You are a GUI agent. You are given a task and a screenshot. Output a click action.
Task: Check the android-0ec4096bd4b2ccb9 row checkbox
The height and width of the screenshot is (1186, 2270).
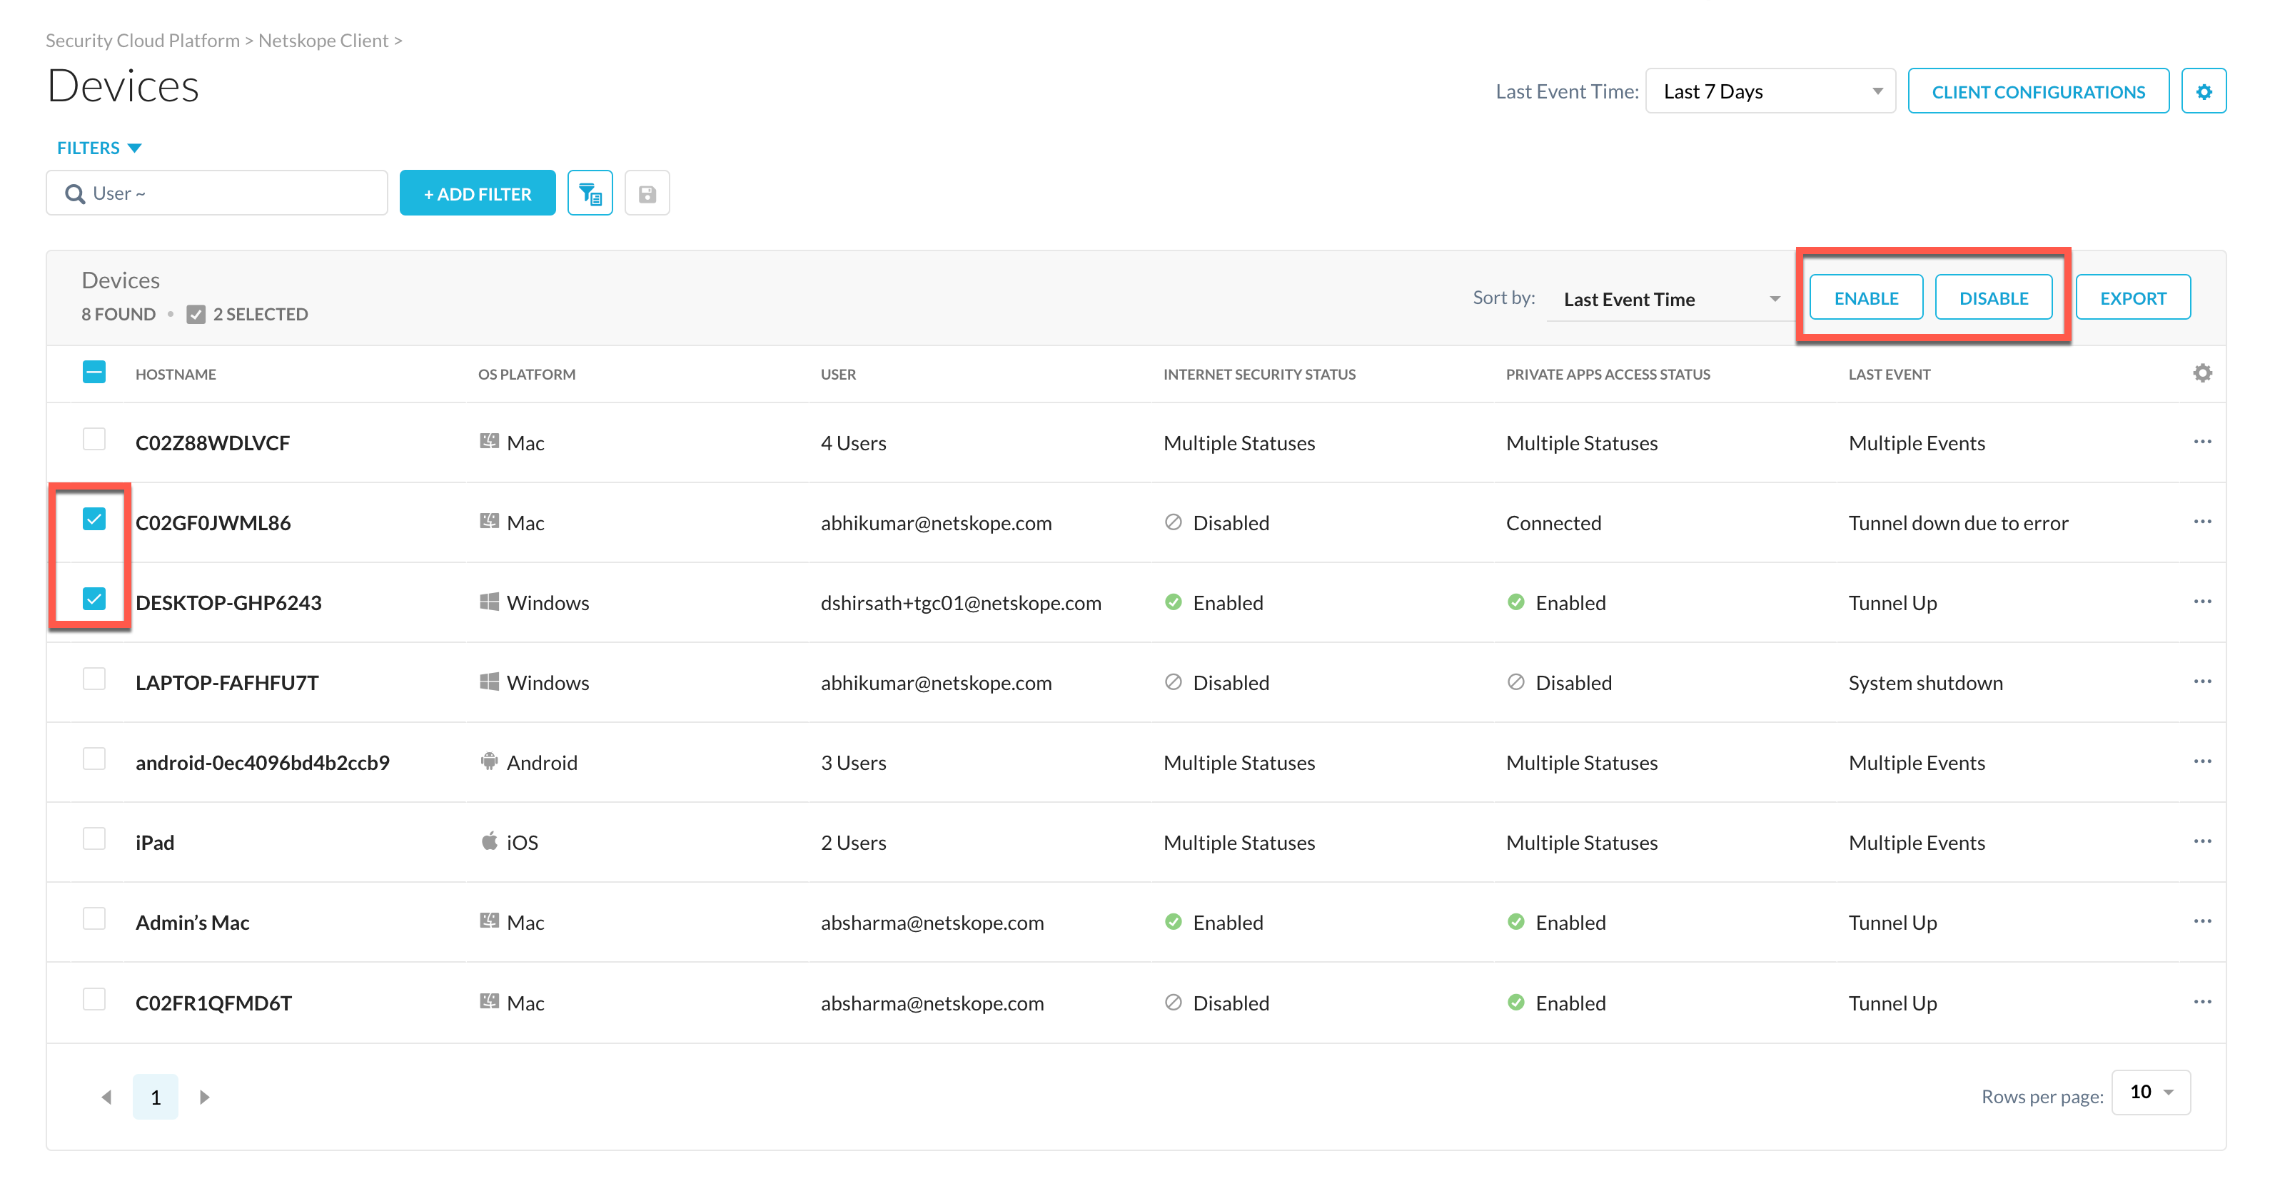click(x=94, y=759)
